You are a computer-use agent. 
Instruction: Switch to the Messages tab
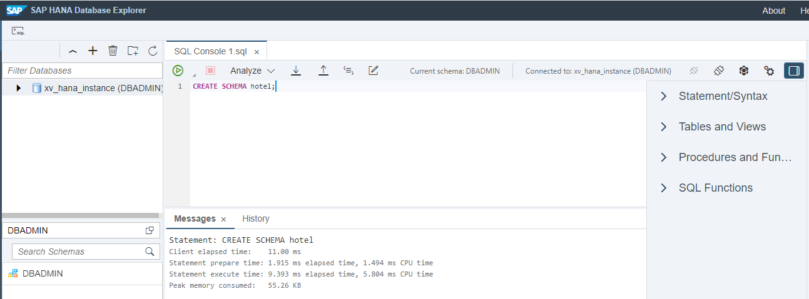pyautogui.click(x=195, y=218)
